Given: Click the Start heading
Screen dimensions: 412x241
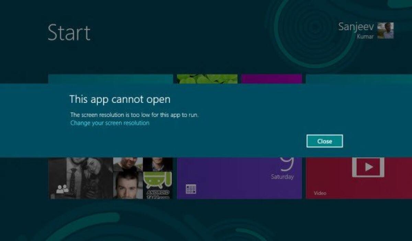Looking at the screenshot, I should (x=70, y=32).
